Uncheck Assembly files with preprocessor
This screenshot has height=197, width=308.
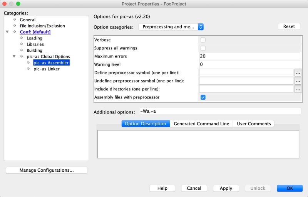(x=203, y=97)
